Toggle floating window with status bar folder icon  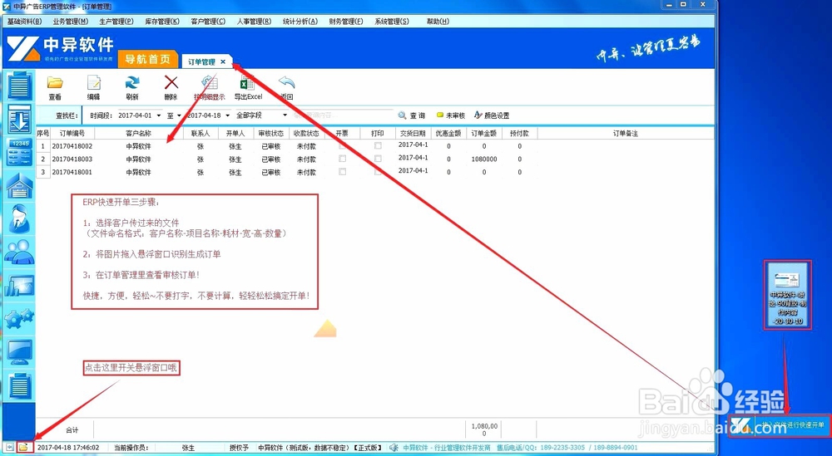23,447
